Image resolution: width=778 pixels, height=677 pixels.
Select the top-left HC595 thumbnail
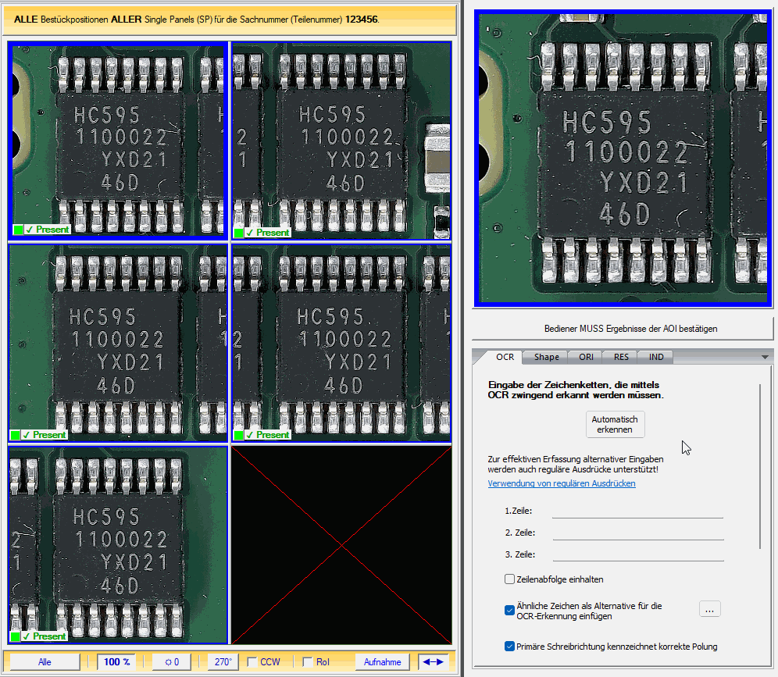tap(118, 141)
